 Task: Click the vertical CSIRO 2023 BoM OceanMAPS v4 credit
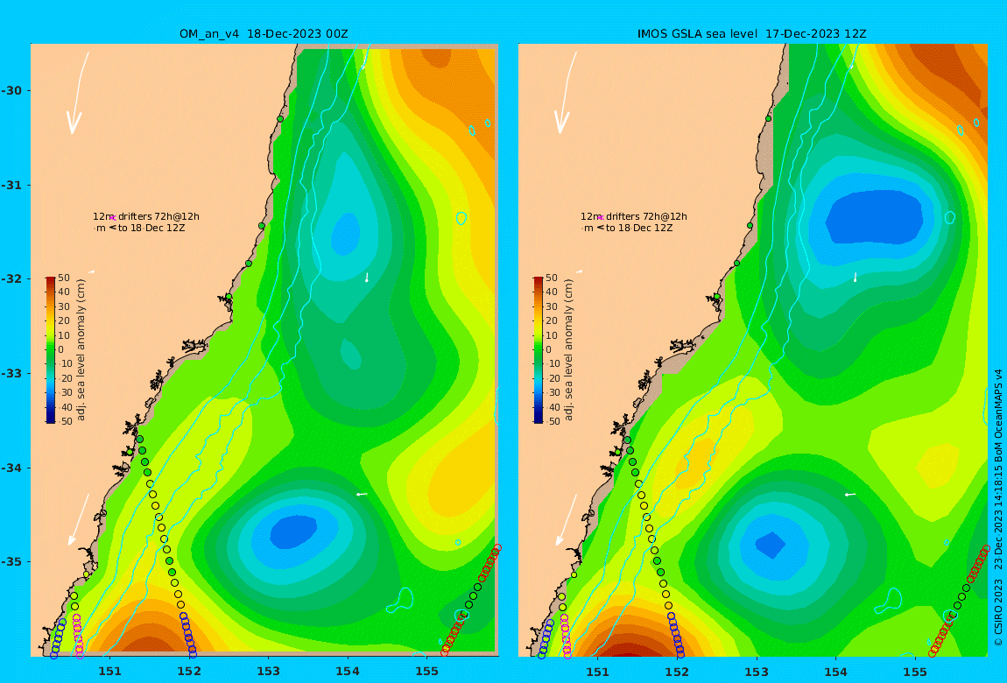[998, 507]
